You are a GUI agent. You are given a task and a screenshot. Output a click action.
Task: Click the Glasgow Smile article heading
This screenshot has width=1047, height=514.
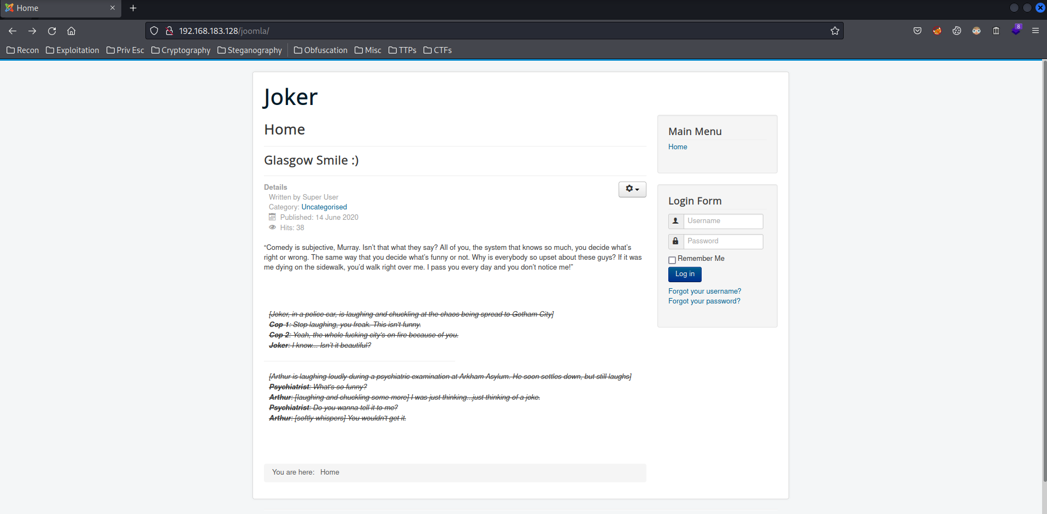311,161
